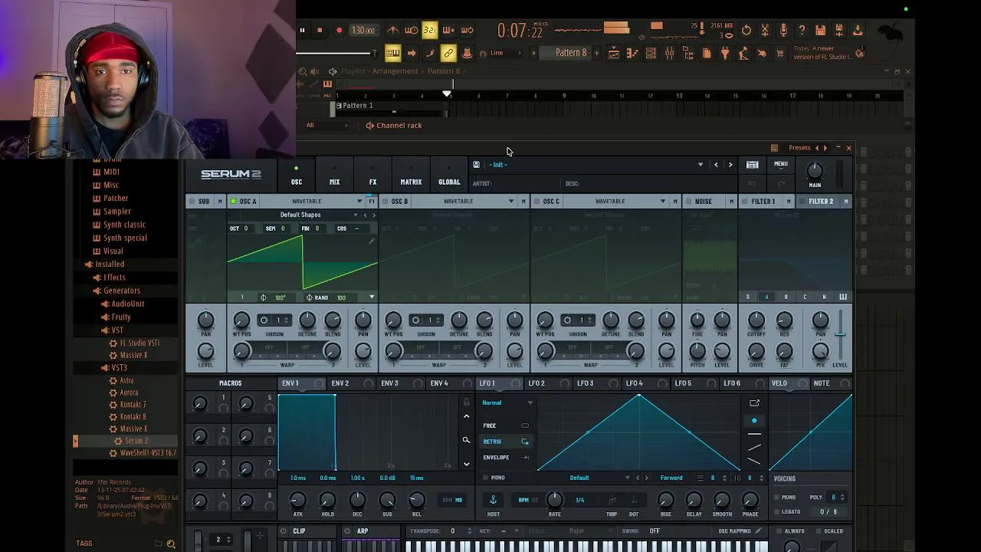981x552 pixels.
Task: Click the OSC MAPPING pencil icon
Action: pos(758,531)
